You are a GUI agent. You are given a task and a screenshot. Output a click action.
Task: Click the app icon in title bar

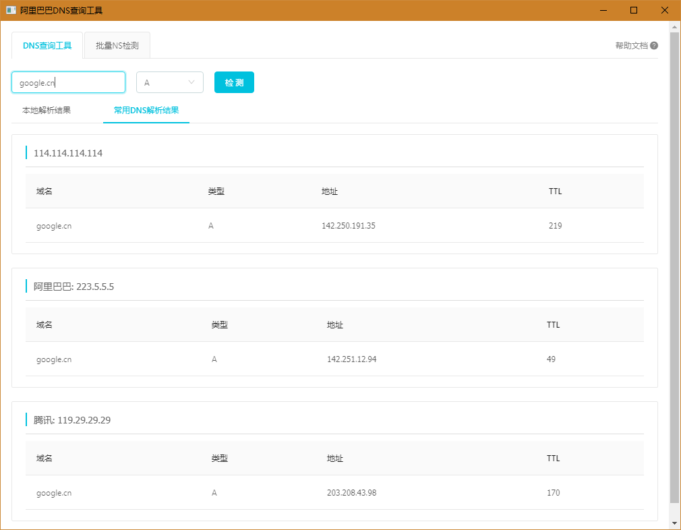[x=11, y=10]
